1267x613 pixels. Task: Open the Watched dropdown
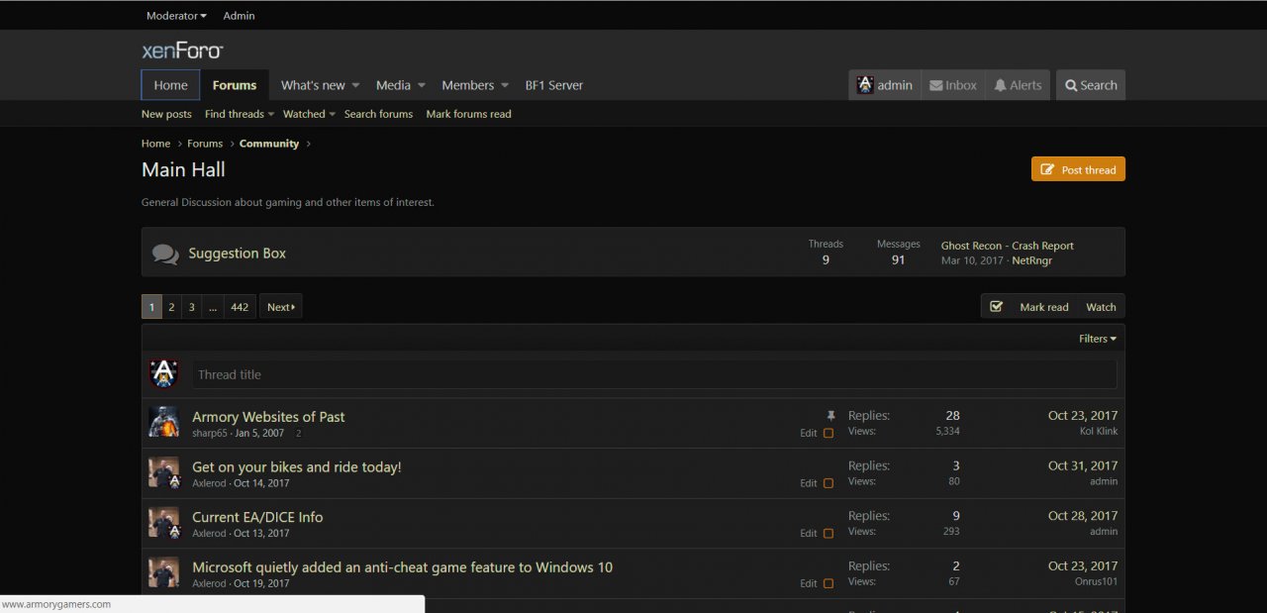309,114
